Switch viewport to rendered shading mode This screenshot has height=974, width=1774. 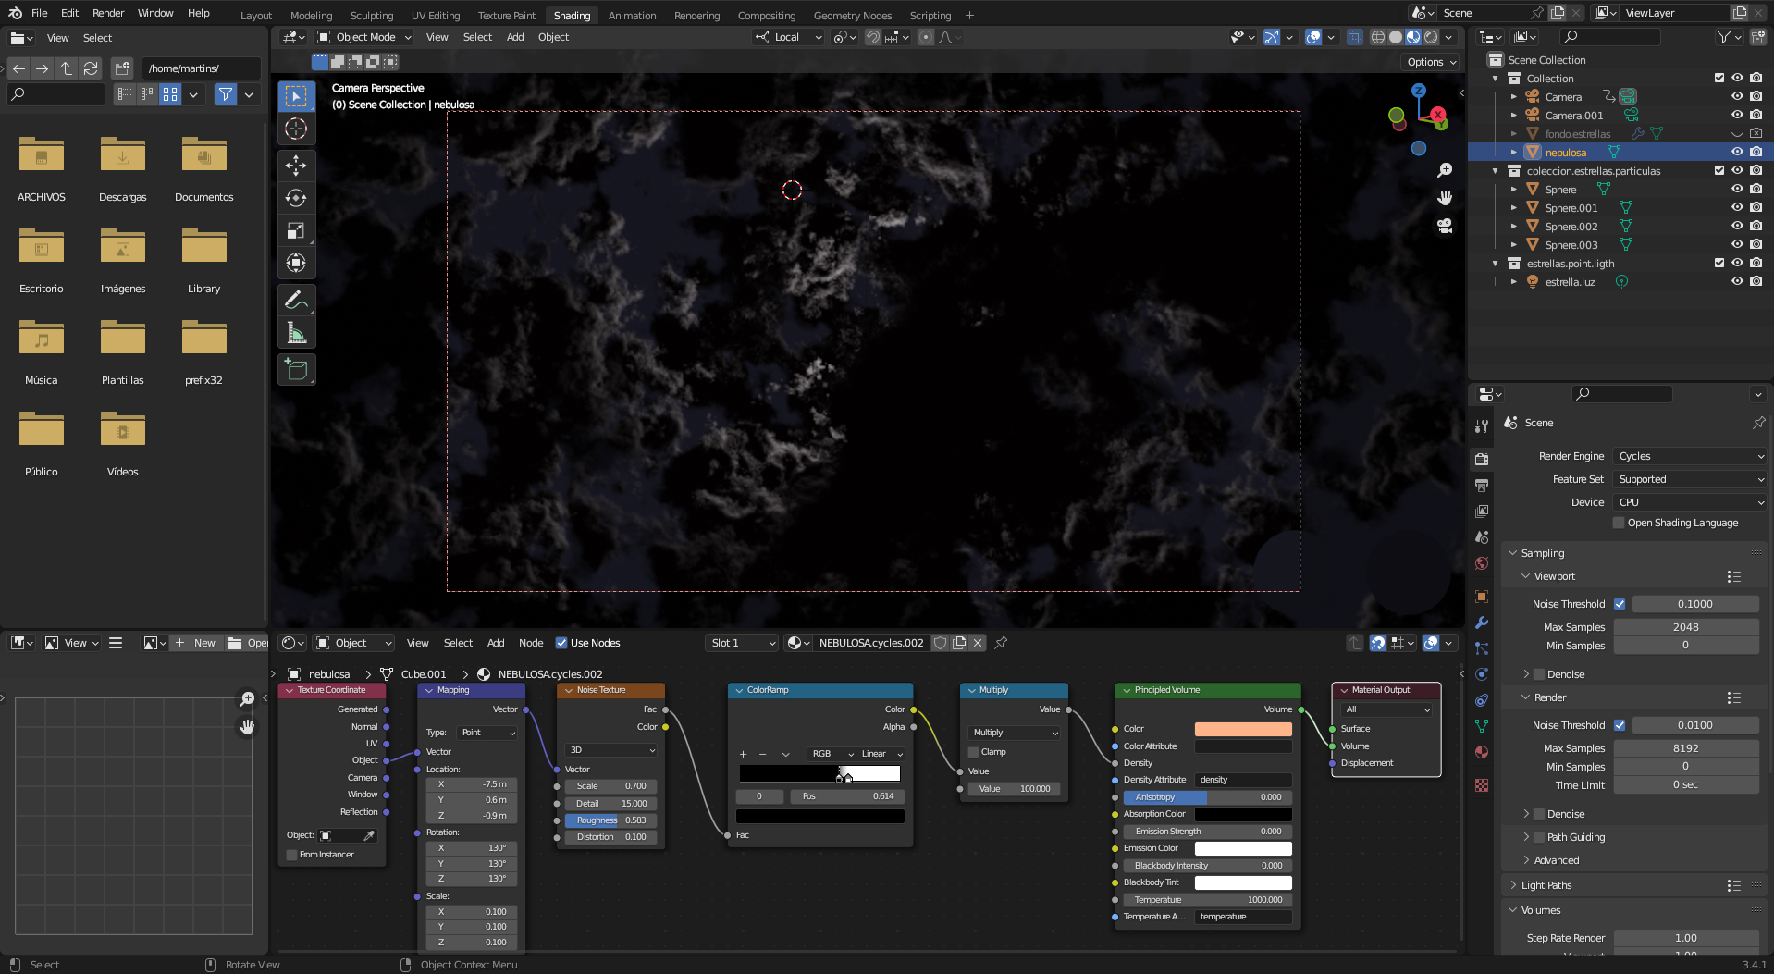pos(1431,37)
